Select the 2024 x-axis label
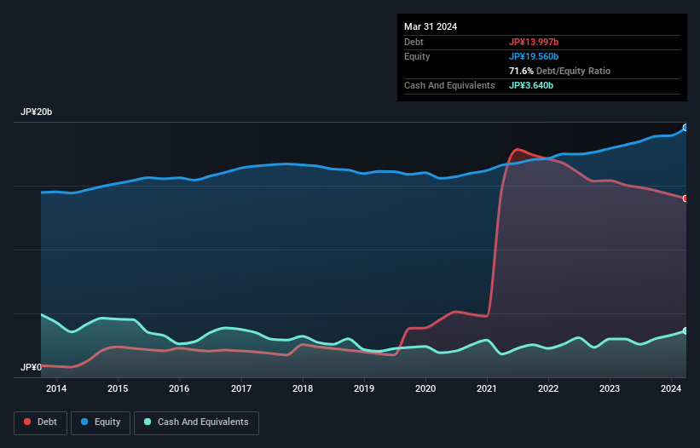 pyautogui.click(x=671, y=388)
